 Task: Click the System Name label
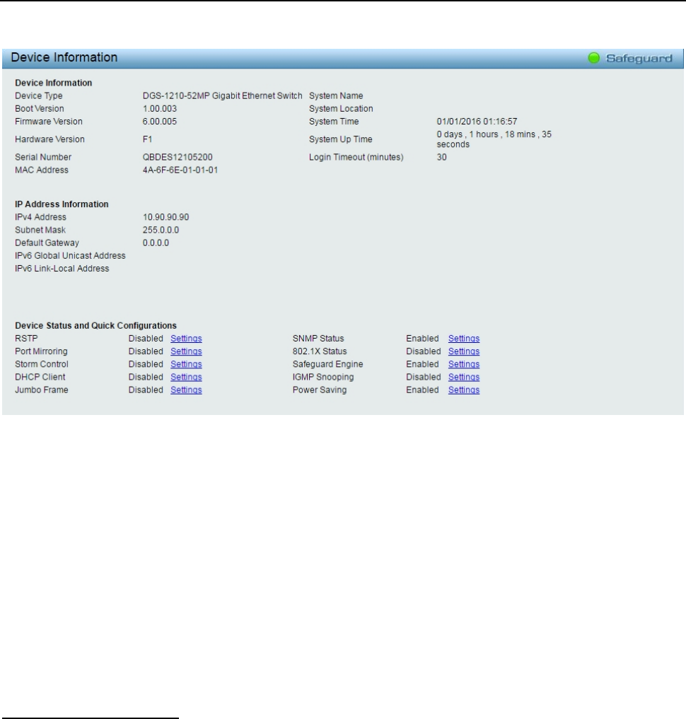[336, 96]
